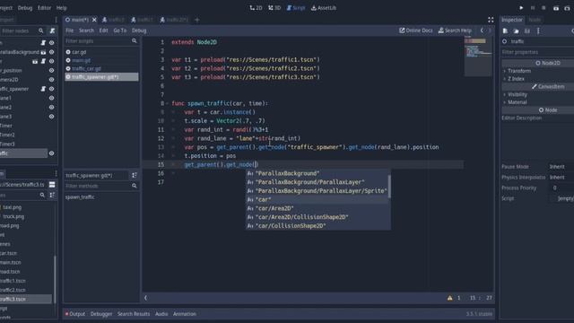Open the Help menu
Screen dimensions: 574x323
62,8
